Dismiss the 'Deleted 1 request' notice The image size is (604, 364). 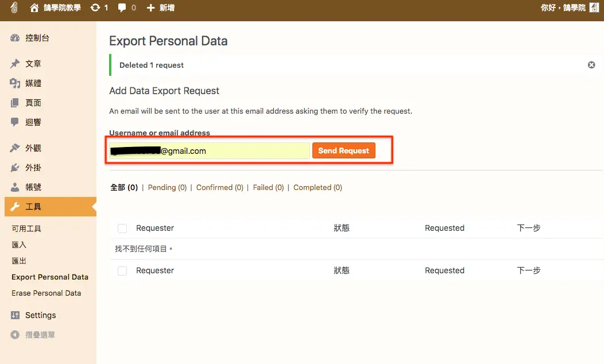click(x=591, y=65)
